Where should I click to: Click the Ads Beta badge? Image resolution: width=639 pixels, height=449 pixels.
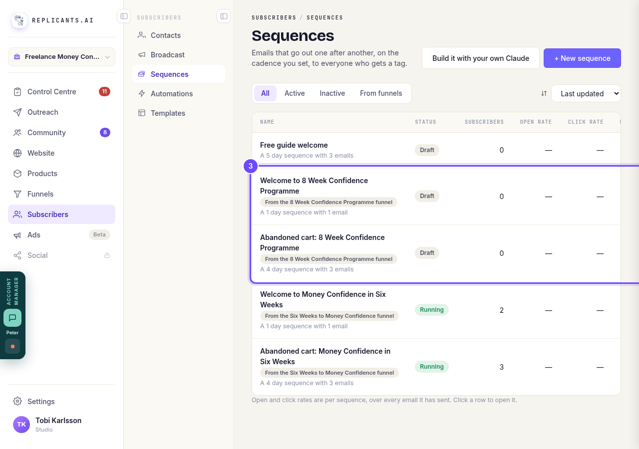click(99, 234)
